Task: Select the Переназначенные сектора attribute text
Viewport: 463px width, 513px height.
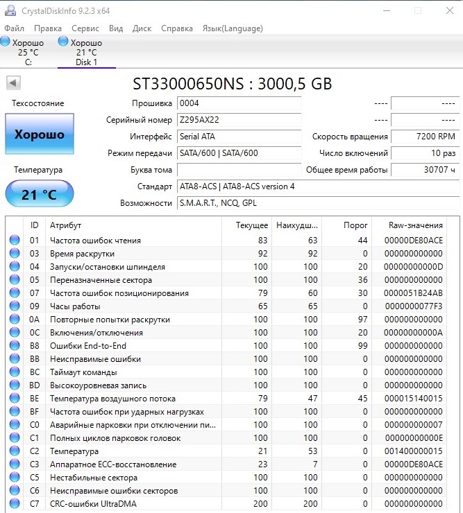Action: 101,280
